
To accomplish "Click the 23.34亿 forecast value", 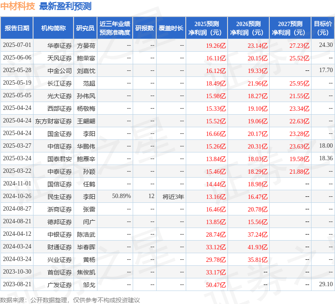I will (299, 109).
